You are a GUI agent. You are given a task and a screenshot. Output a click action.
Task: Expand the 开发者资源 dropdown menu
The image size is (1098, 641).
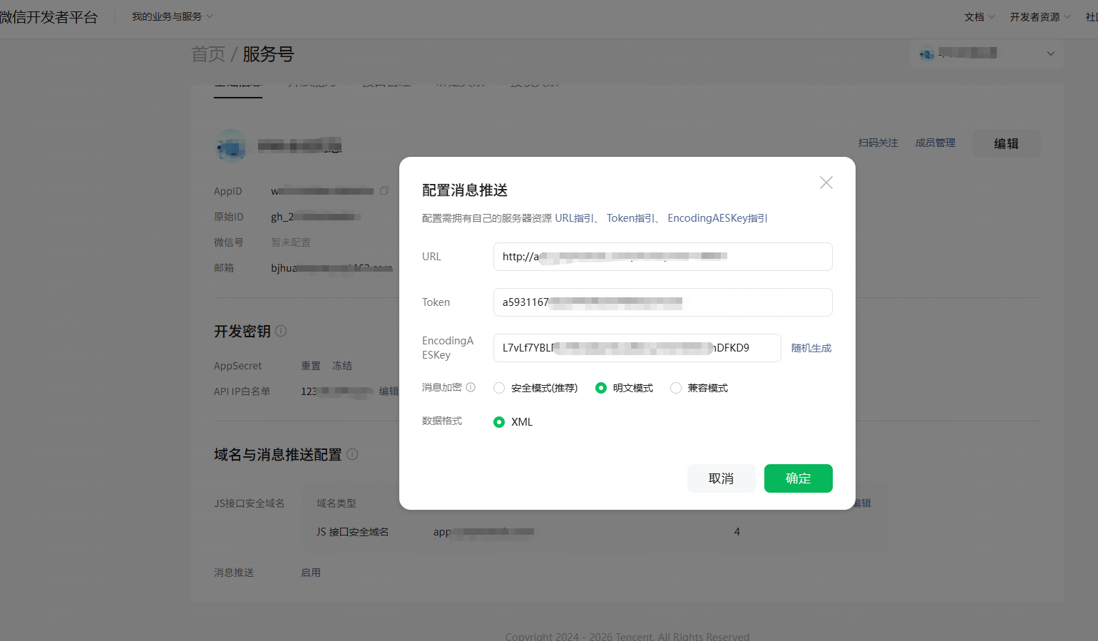[1040, 17]
